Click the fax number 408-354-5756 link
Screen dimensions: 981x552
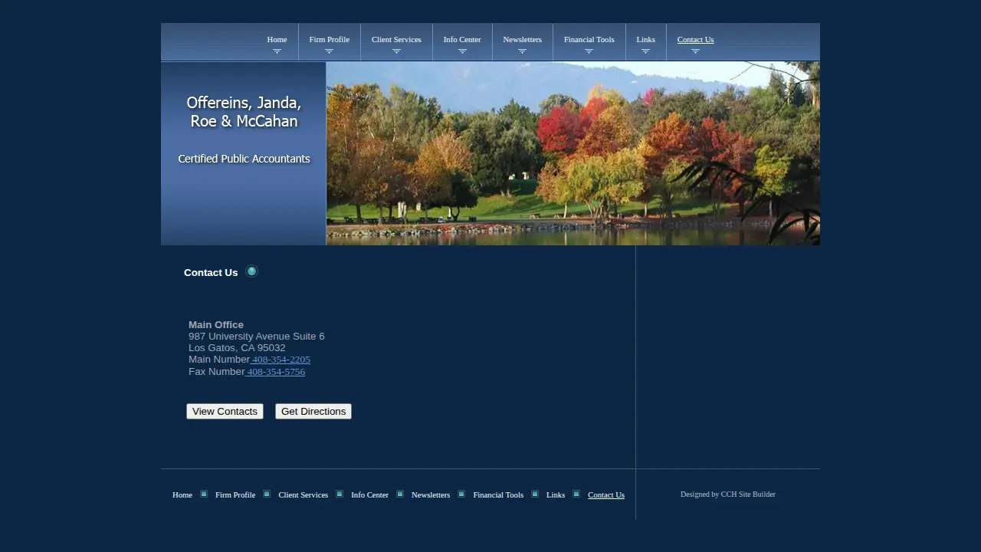275,372
